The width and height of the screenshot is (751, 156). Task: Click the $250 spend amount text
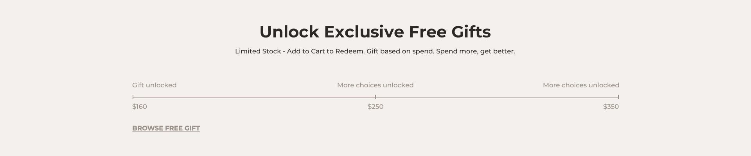pyautogui.click(x=375, y=107)
